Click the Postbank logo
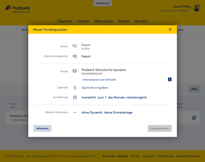 tap(18, 9)
